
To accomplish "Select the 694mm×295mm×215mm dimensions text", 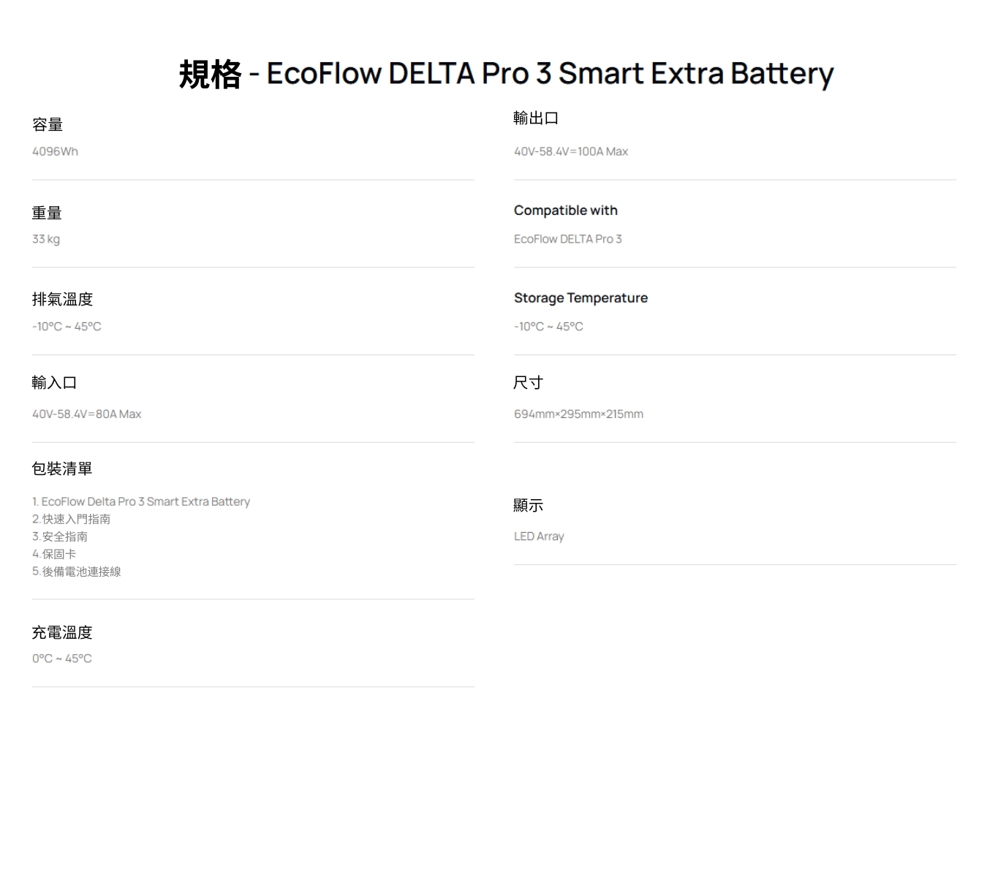I will (x=578, y=414).
